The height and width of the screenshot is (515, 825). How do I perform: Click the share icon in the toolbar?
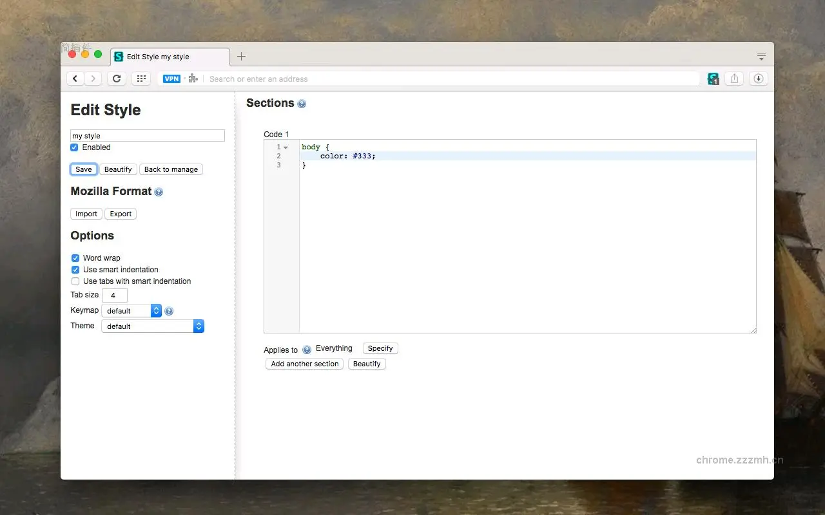(734, 79)
